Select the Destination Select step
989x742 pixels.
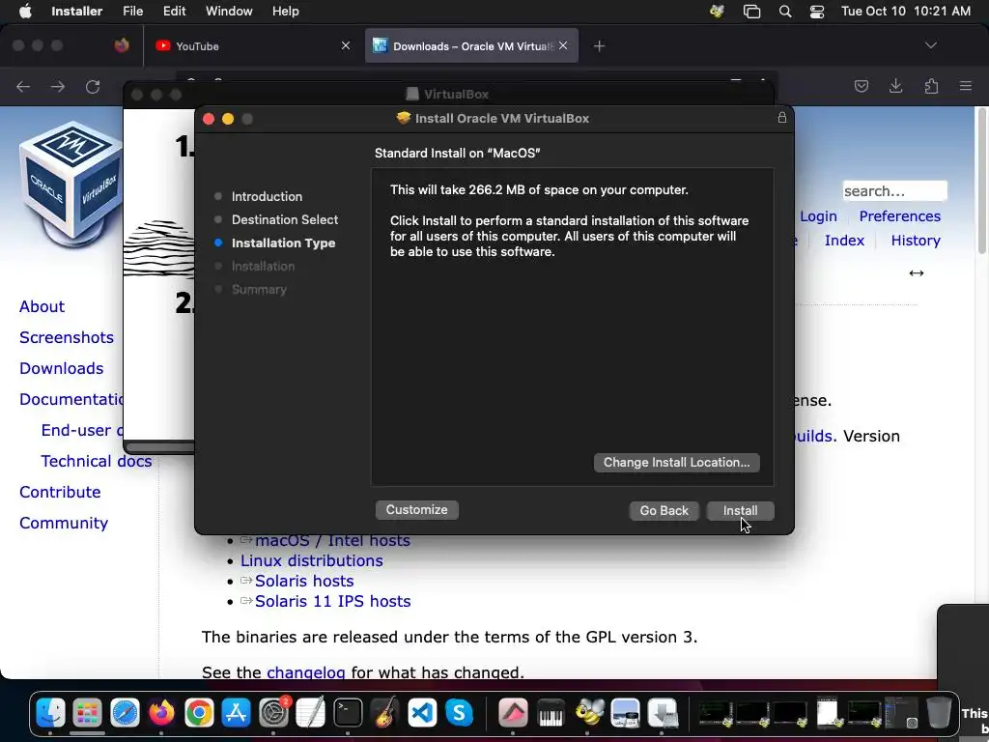coord(285,219)
